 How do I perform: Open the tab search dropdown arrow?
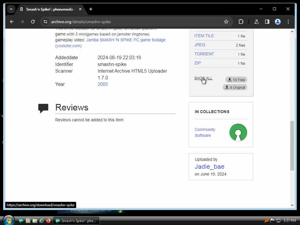(x=11, y=9)
